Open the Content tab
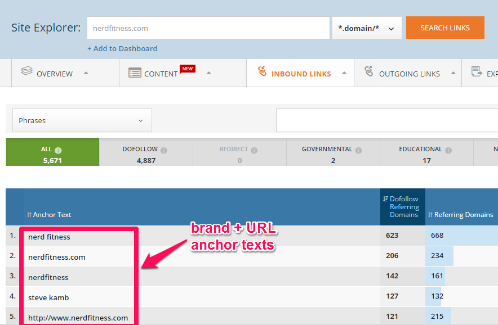This screenshot has height=325, width=498. pos(183,73)
